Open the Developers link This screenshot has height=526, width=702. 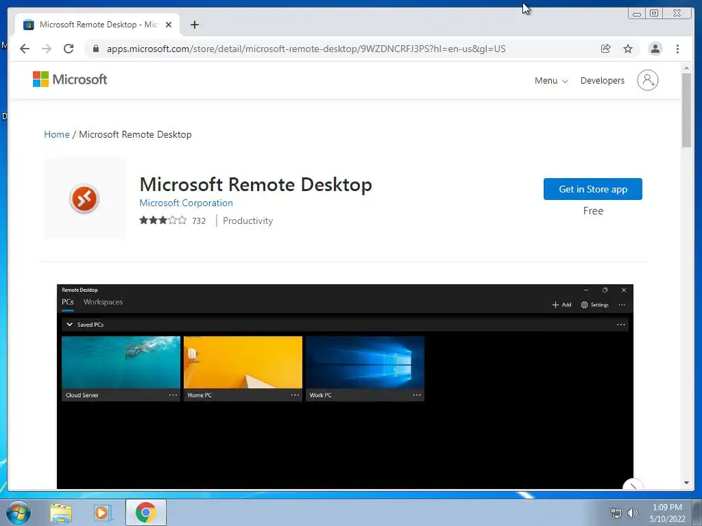pyautogui.click(x=602, y=81)
